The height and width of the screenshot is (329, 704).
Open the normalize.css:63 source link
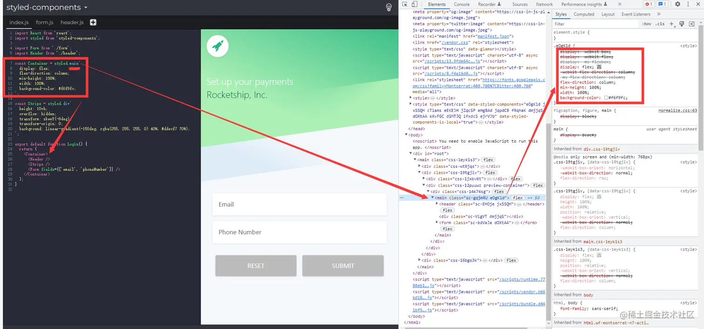677,110
